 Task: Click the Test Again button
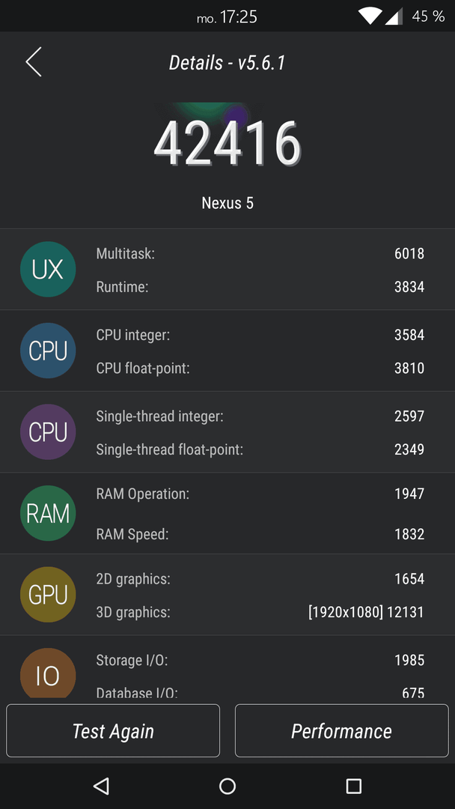[x=113, y=730]
